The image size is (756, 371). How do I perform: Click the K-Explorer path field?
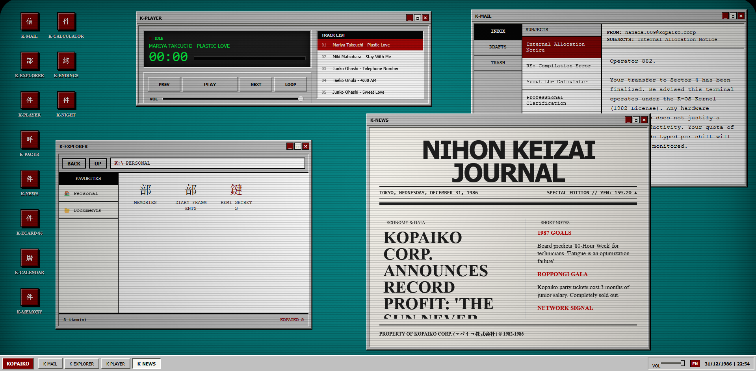208,163
